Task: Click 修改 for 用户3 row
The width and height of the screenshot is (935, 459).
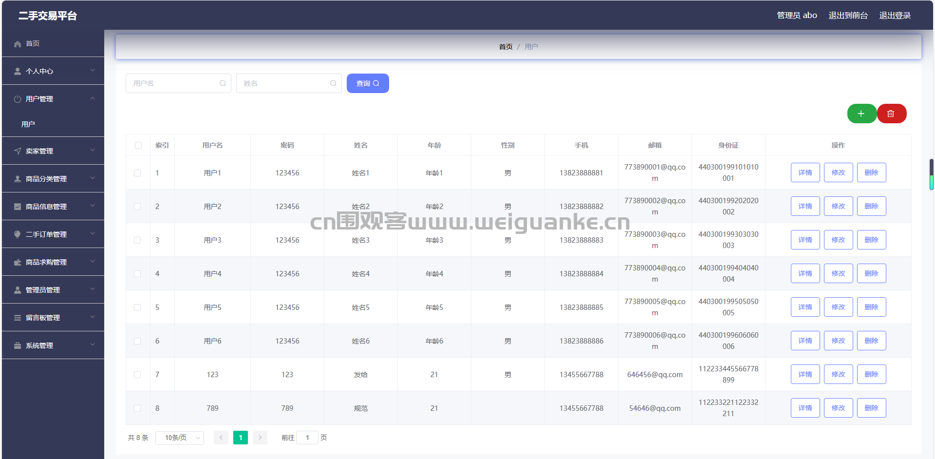Action: 839,240
